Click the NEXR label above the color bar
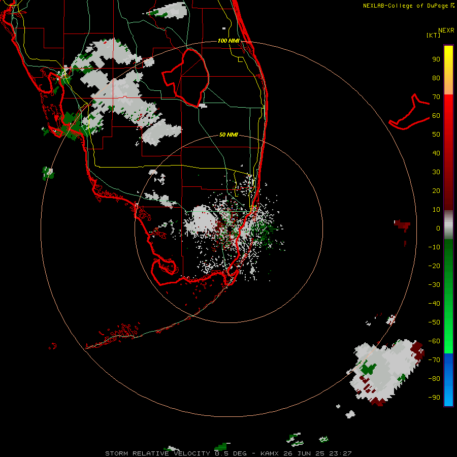Screen dimensions: 457x457 (446, 30)
